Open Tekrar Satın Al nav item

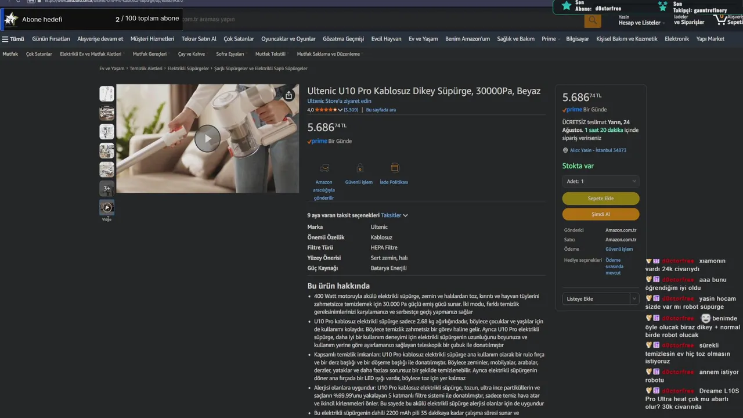[199, 39]
